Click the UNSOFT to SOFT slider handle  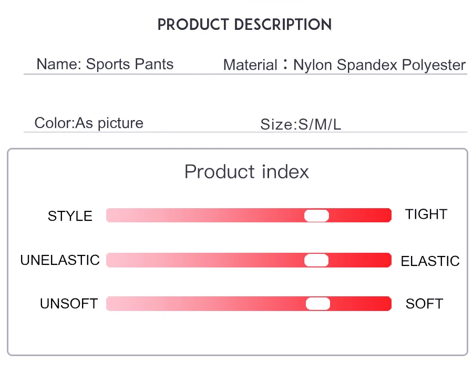318,304
